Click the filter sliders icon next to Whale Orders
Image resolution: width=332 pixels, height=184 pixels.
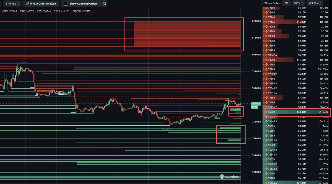[x=287, y=3]
